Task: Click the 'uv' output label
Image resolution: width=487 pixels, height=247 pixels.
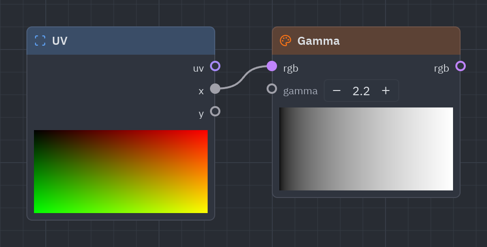Action: click(199, 68)
